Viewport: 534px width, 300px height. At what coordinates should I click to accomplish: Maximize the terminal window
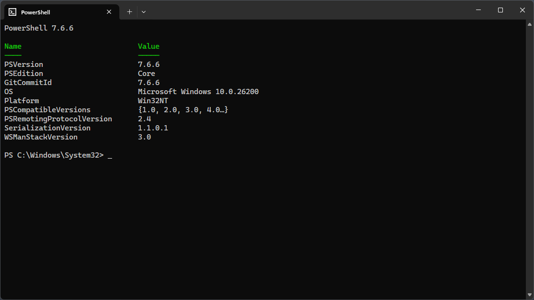[500, 10]
